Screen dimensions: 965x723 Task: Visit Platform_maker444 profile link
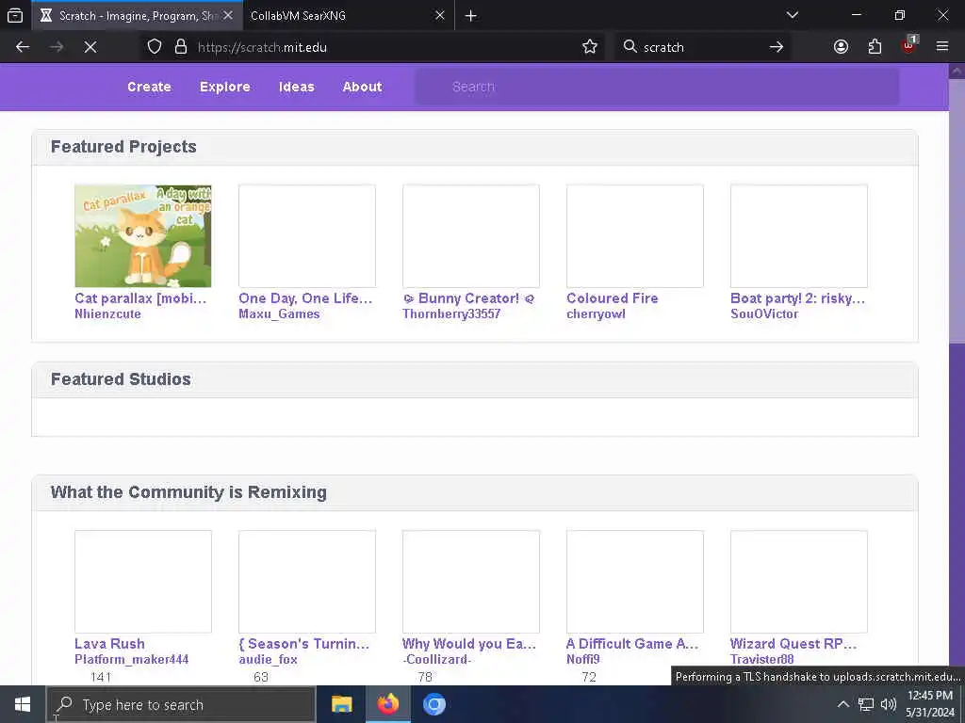point(131,659)
